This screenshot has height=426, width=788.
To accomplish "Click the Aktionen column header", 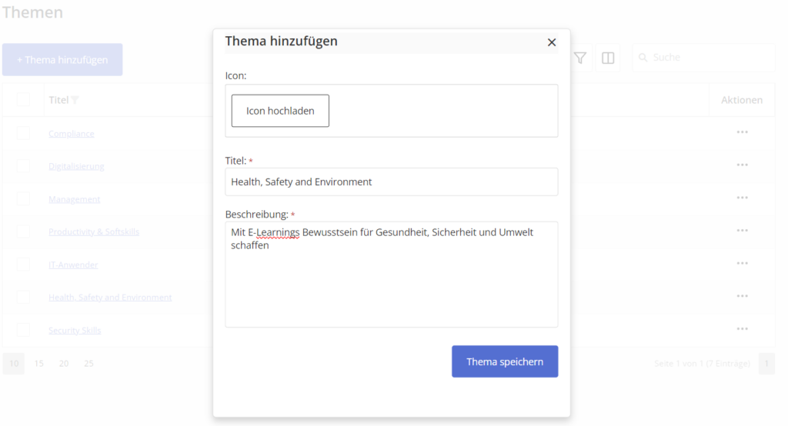I will (x=742, y=100).
